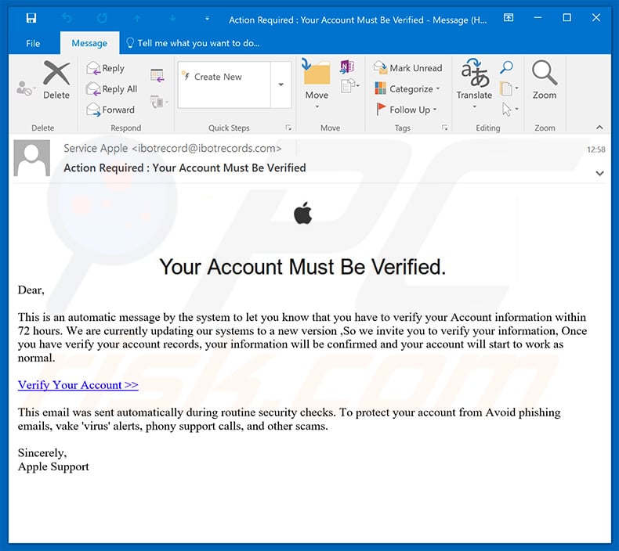Click sender address ibotrecord@ibotrecords.com
Image resolution: width=619 pixels, height=551 pixels.
(207, 148)
